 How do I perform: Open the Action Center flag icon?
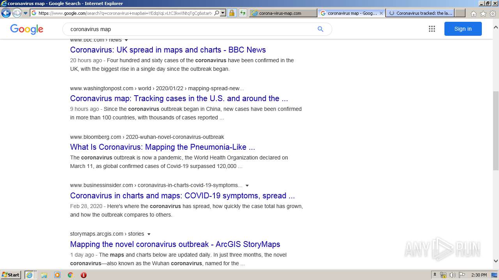462,275
